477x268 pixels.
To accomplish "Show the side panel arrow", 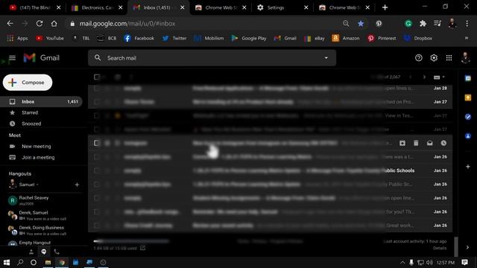I will coord(467,247).
